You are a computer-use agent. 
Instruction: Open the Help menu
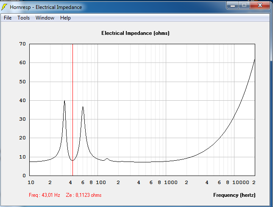coord(65,18)
